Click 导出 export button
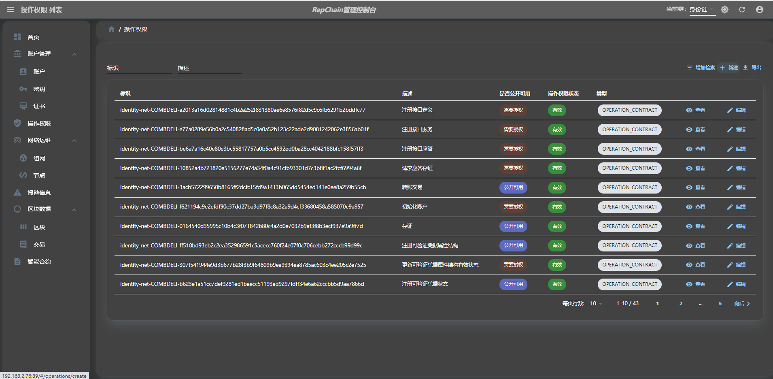 [x=752, y=68]
